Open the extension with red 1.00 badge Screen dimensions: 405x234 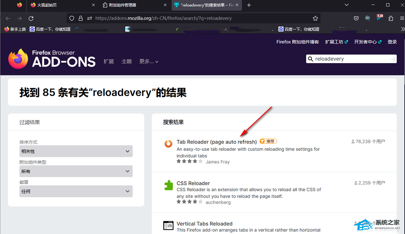(379, 18)
